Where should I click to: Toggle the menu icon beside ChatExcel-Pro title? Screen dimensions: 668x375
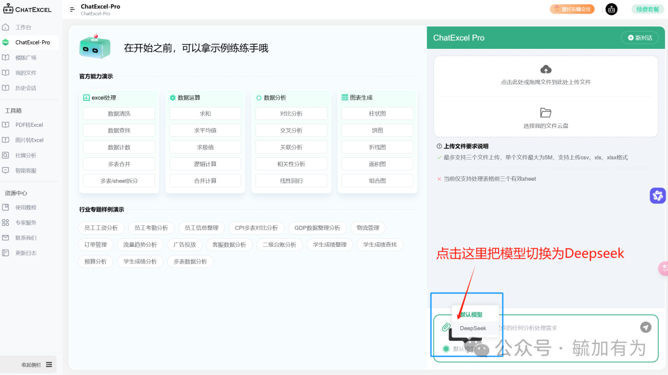click(x=72, y=9)
